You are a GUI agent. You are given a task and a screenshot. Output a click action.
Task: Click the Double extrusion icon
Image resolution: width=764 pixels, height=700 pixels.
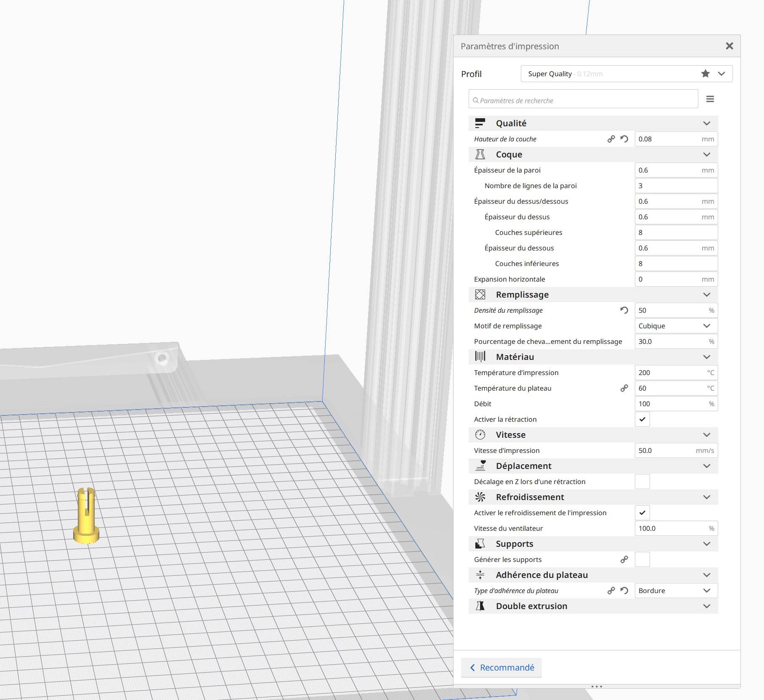click(x=480, y=606)
